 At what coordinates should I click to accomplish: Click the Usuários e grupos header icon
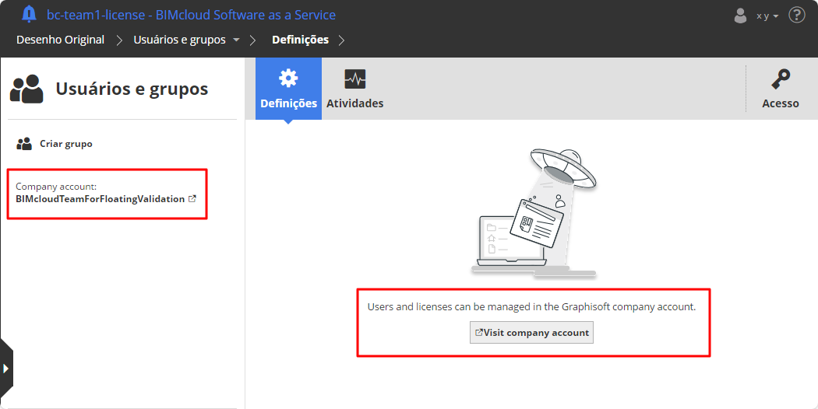[26, 89]
